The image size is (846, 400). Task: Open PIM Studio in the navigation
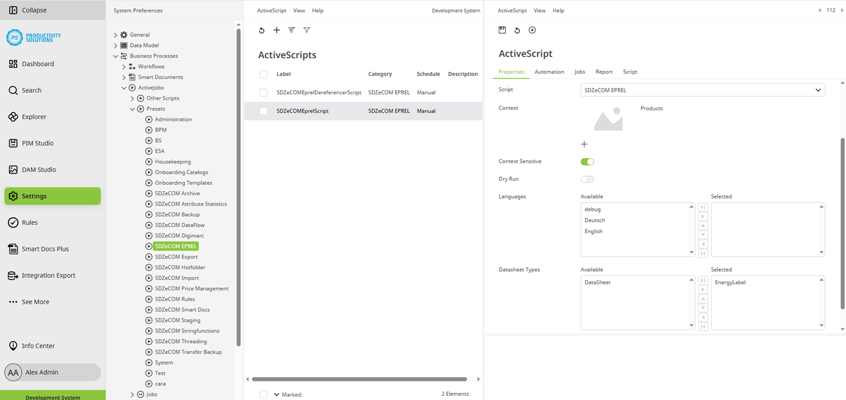pyautogui.click(x=39, y=143)
